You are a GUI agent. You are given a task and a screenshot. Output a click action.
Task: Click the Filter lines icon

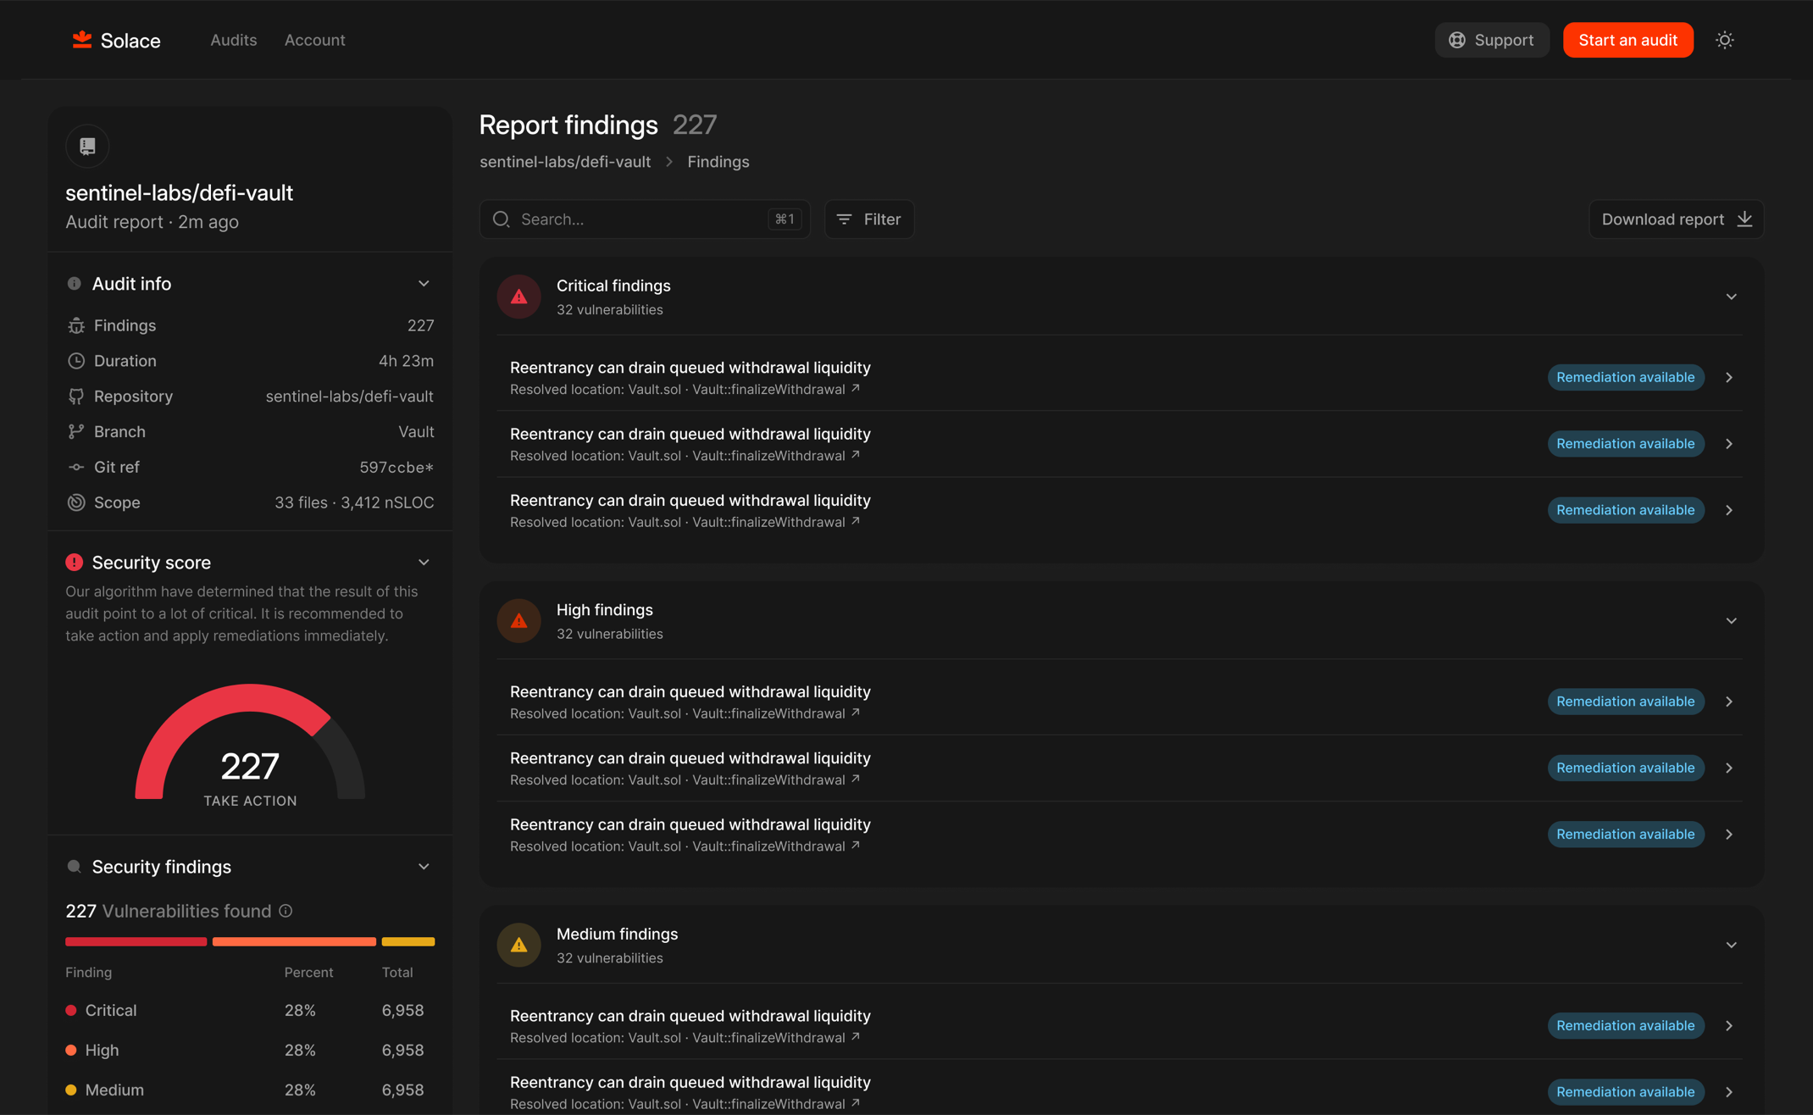tap(844, 219)
